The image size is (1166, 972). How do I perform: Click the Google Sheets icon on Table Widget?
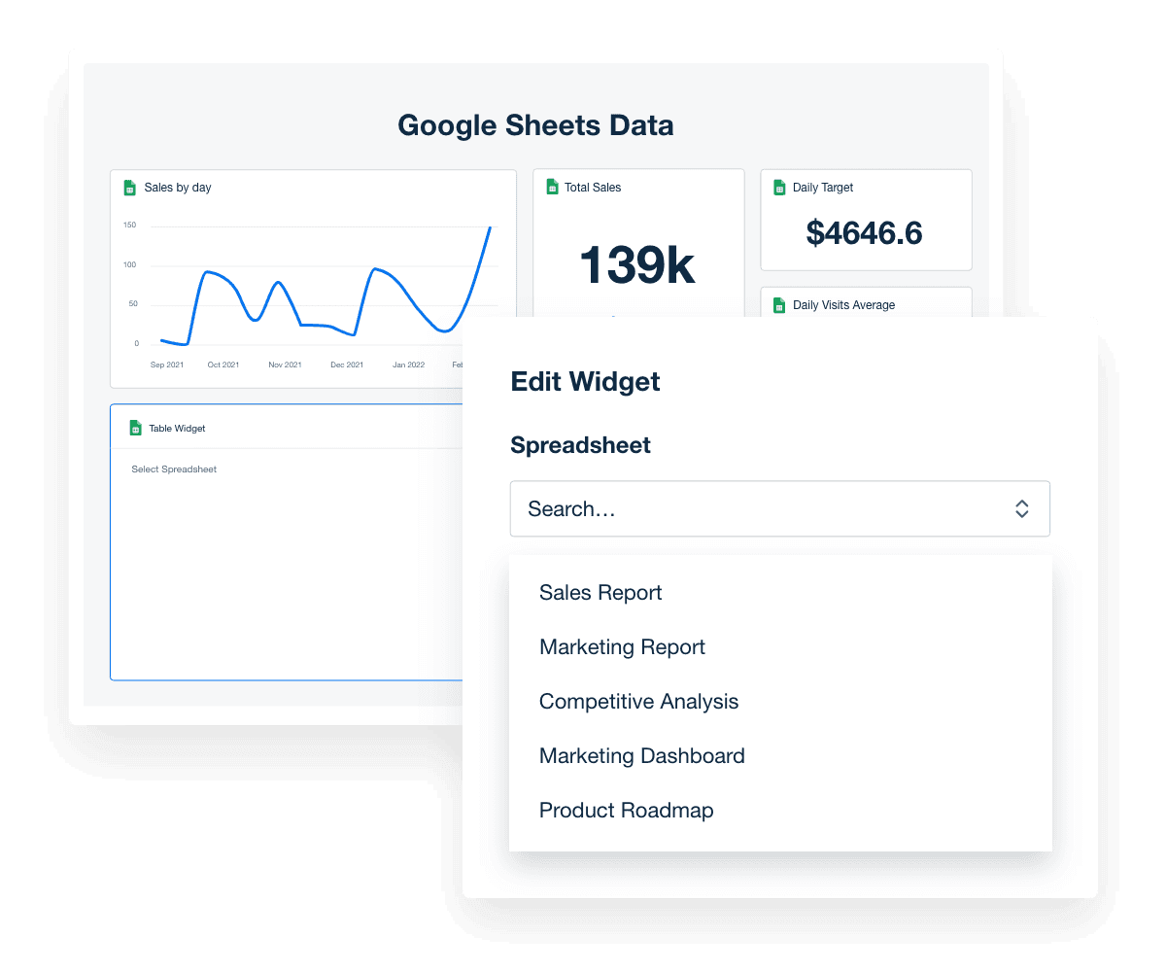tap(135, 428)
